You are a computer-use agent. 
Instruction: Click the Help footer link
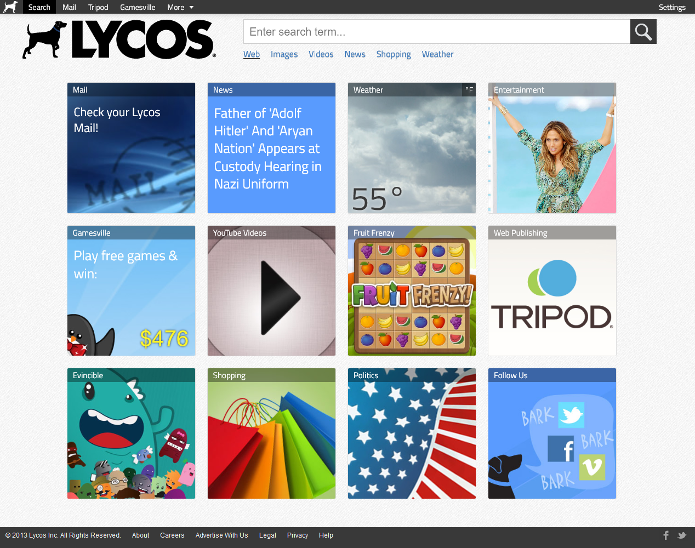pos(326,535)
